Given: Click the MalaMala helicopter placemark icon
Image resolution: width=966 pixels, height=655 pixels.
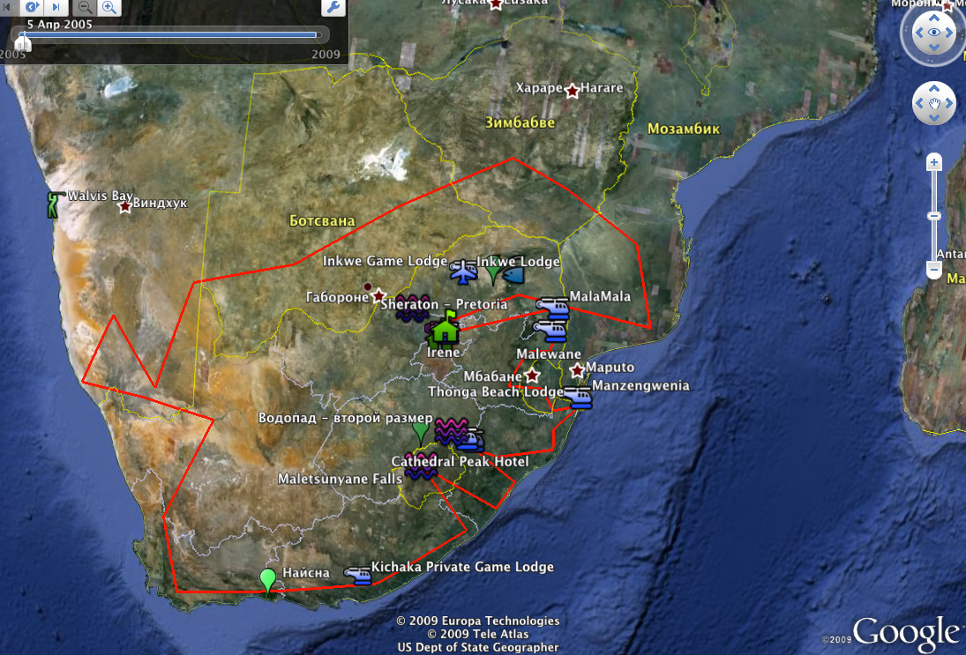Looking at the screenshot, I should [552, 306].
